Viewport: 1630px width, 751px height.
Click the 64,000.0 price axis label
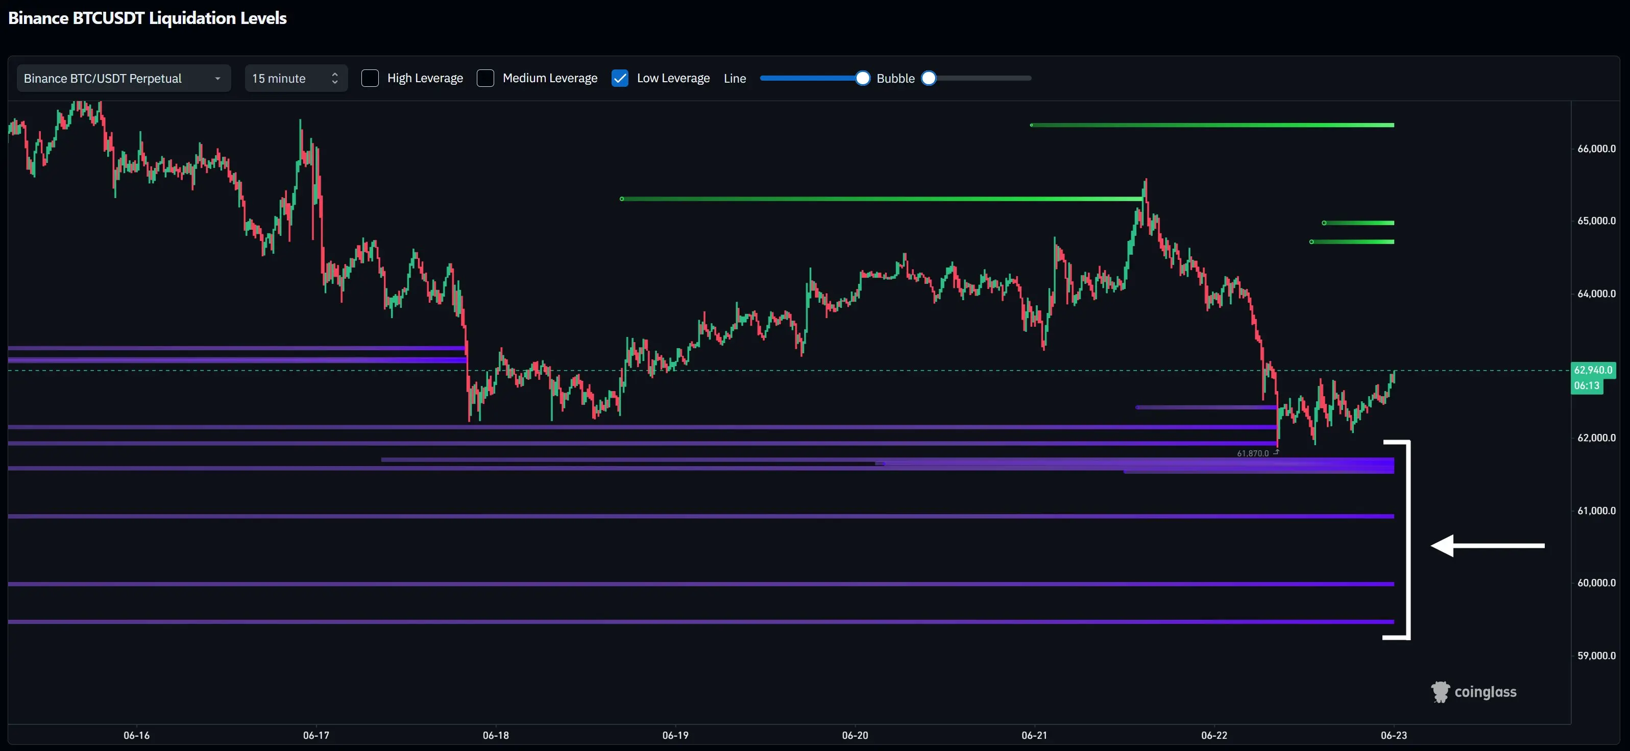[1596, 294]
